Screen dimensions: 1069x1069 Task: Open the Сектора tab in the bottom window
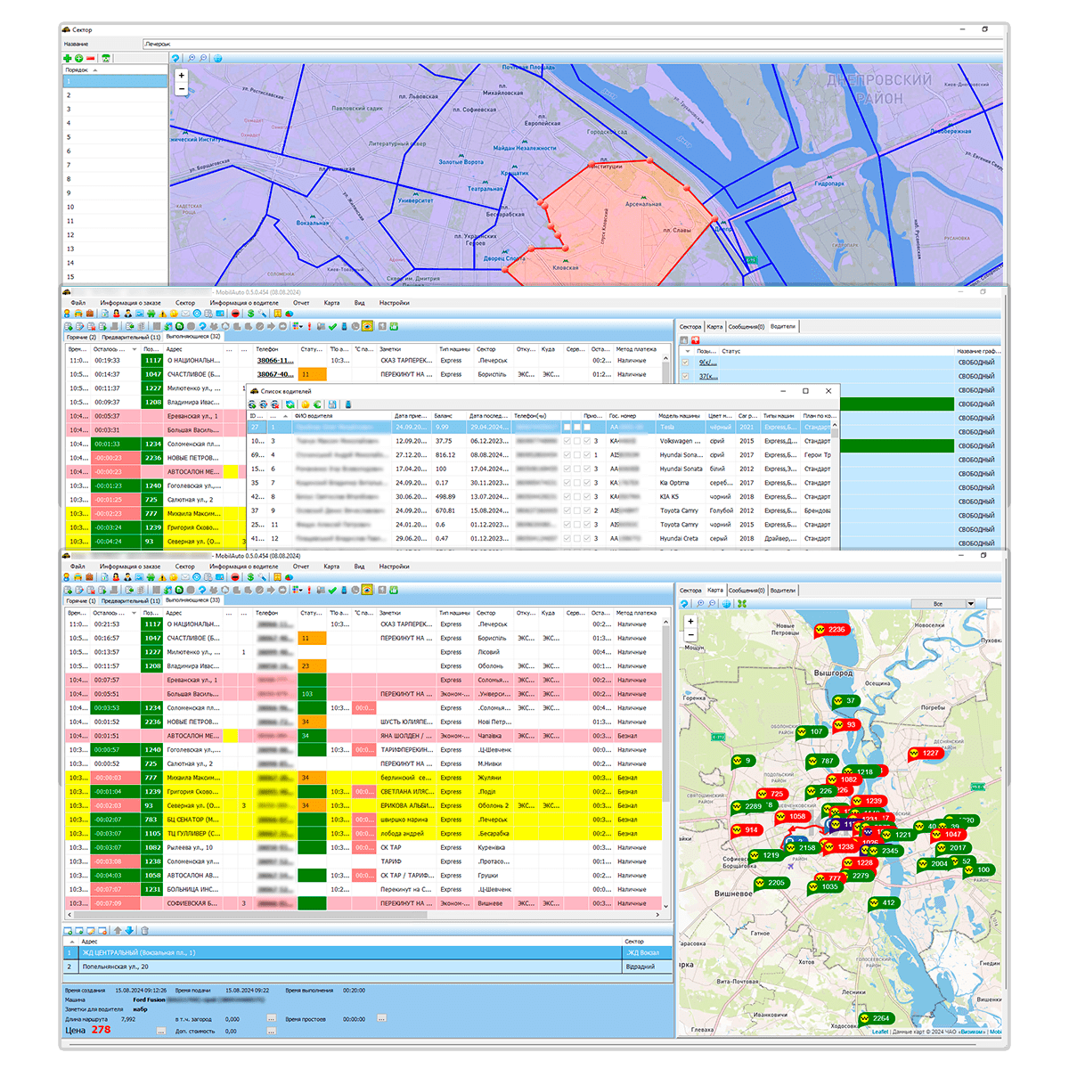tap(690, 591)
